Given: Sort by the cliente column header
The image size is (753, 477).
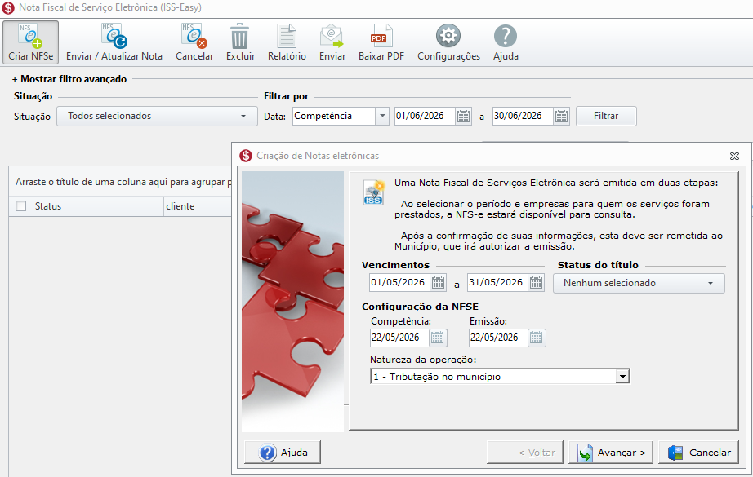Looking at the screenshot, I should tap(198, 206).
